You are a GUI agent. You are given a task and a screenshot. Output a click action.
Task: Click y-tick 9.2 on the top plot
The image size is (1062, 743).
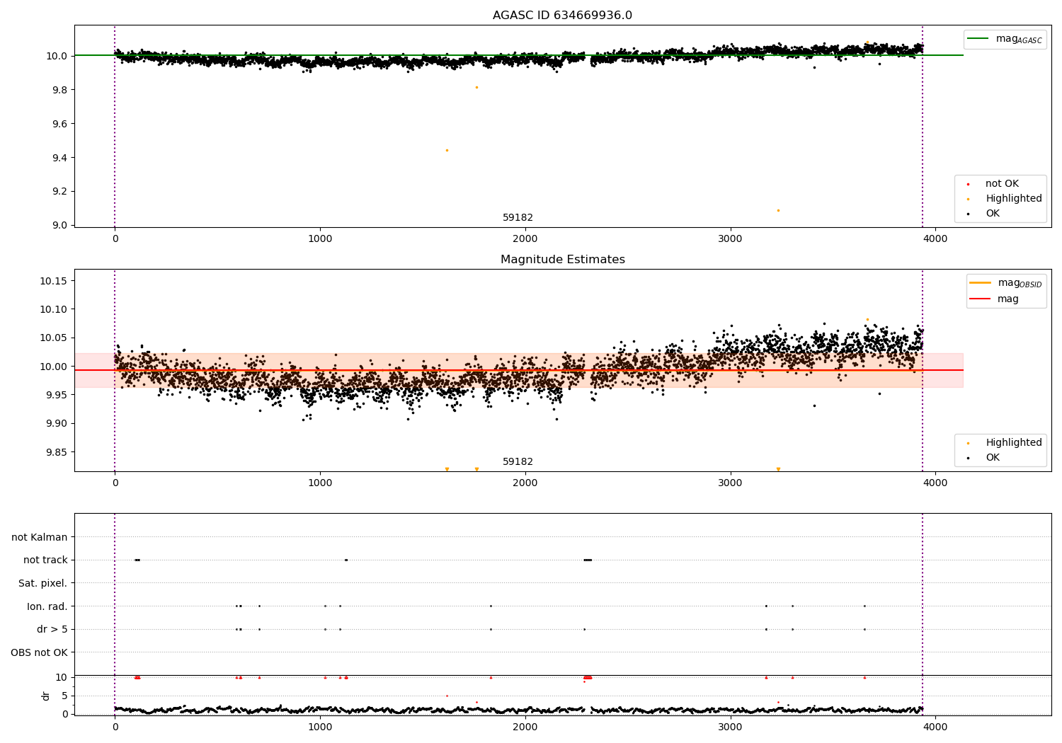click(x=60, y=192)
